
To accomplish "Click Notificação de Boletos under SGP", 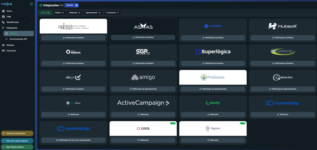I will [143, 63].
